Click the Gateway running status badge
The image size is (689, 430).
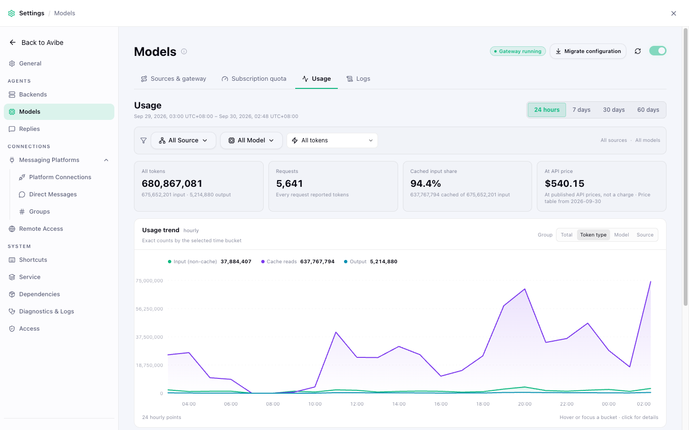(x=518, y=51)
